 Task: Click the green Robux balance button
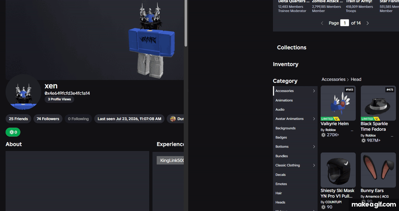point(13,132)
